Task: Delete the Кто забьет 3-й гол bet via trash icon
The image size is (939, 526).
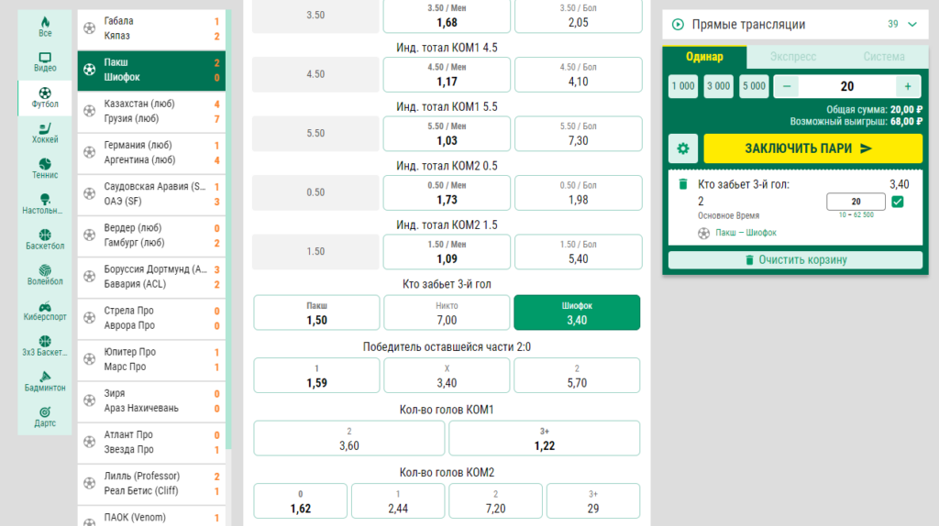Action: click(x=682, y=183)
